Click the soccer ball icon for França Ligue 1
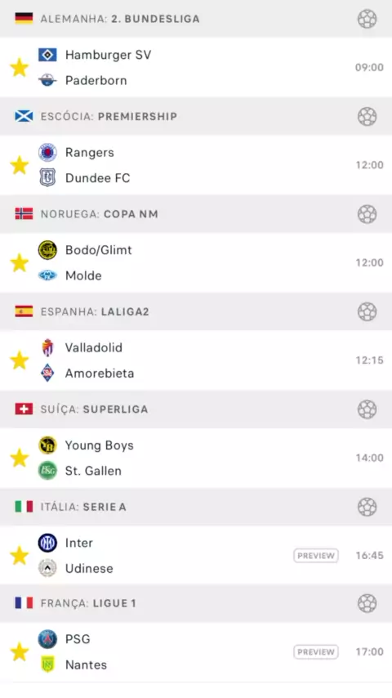 coord(367,603)
